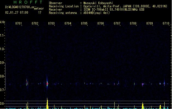Click the 0710 time marker
Viewport: 172px width, 109px height.
point(166,23)
